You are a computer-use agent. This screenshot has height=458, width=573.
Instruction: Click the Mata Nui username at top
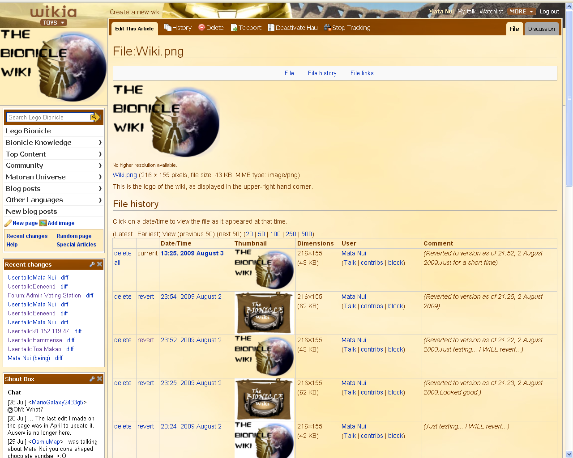tap(441, 12)
